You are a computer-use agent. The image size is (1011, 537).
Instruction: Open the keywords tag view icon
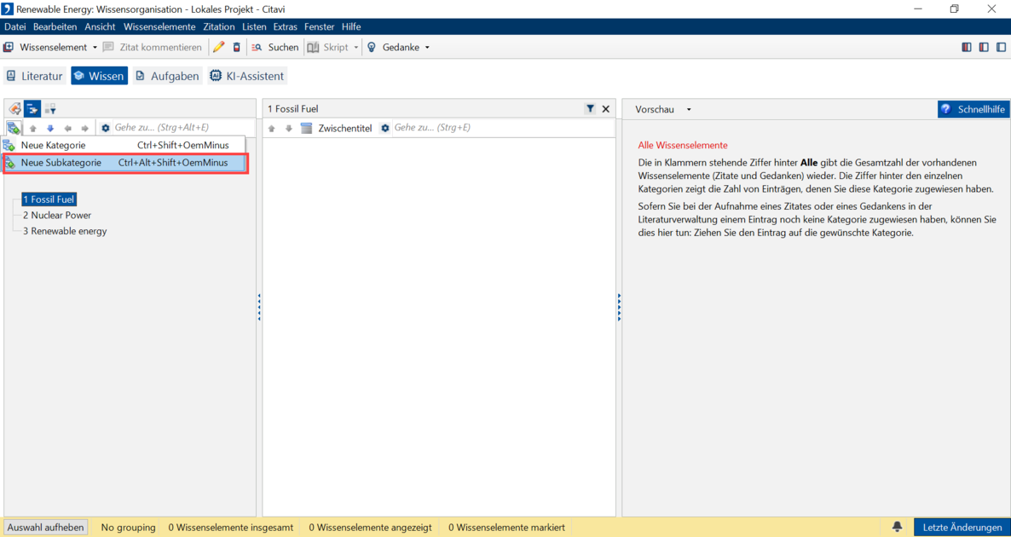[x=14, y=109]
